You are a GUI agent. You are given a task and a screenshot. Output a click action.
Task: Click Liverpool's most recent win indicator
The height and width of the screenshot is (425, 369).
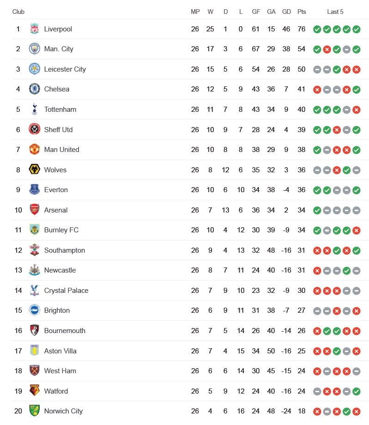point(356,29)
